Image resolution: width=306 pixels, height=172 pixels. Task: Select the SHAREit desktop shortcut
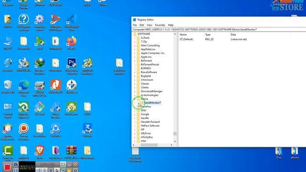pos(55,130)
